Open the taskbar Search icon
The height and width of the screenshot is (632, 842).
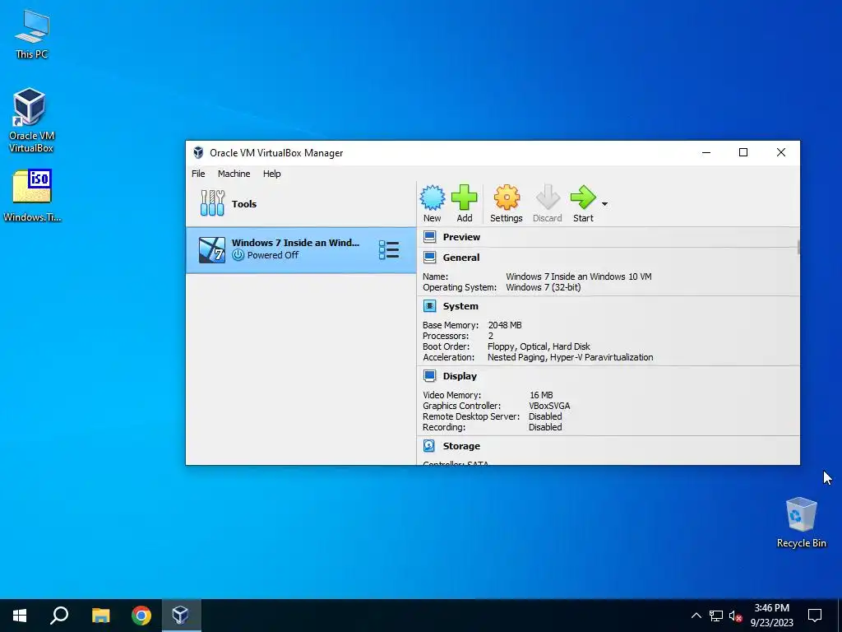click(x=59, y=616)
